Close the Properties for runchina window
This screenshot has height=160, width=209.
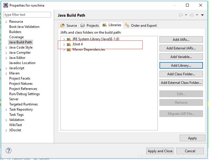201,5
